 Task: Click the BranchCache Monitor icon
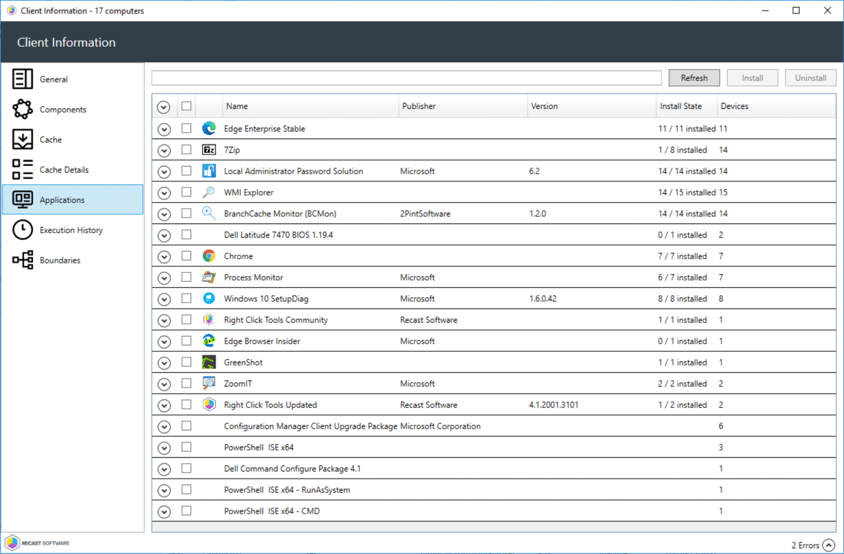209,214
